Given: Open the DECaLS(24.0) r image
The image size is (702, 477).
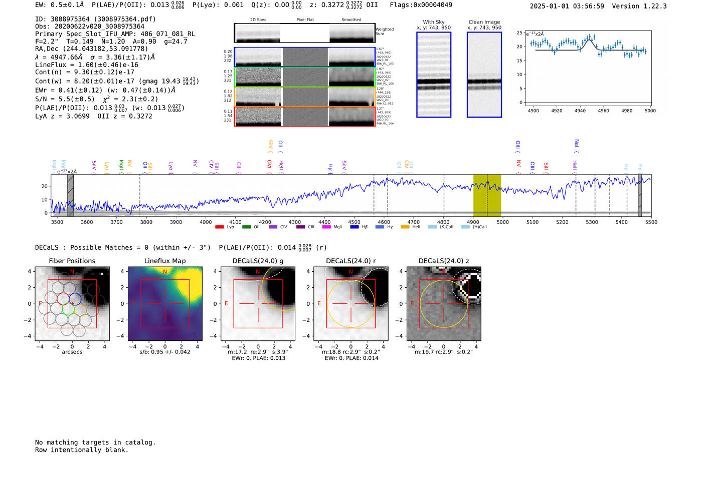Looking at the screenshot, I should (x=350, y=304).
